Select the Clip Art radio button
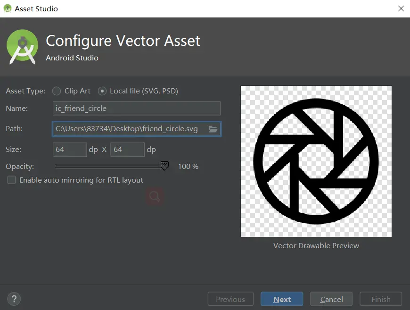The image size is (410, 310). click(x=57, y=91)
